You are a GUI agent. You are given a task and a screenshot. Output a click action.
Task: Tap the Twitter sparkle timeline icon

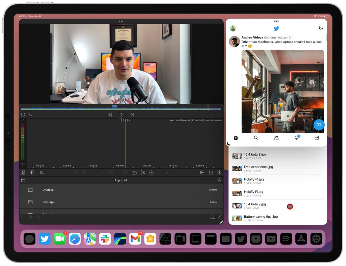click(x=321, y=28)
